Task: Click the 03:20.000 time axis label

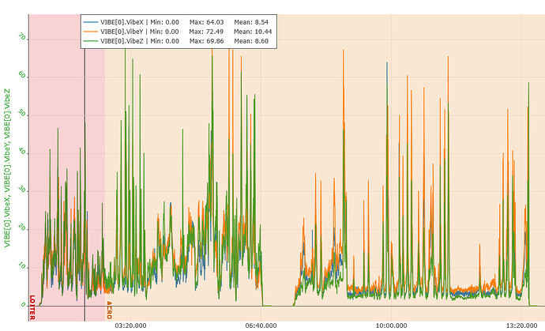Action: pyautogui.click(x=130, y=324)
